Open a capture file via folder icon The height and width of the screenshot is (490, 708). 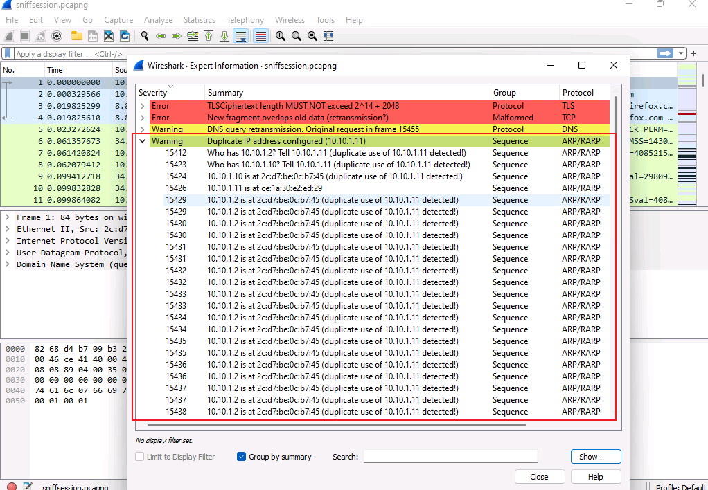pos(76,36)
